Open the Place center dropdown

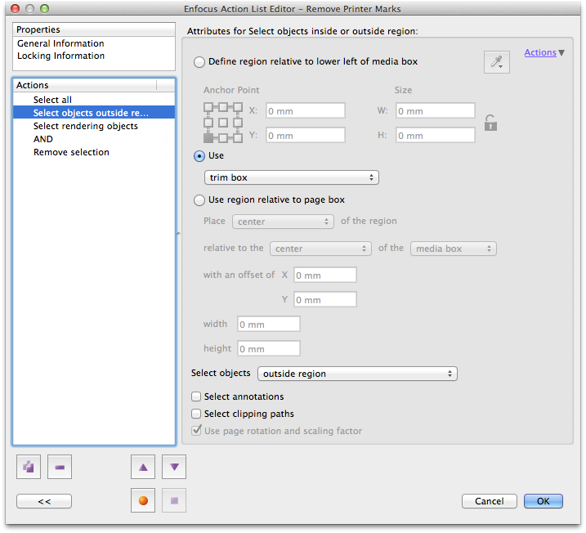pyautogui.click(x=283, y=222)
